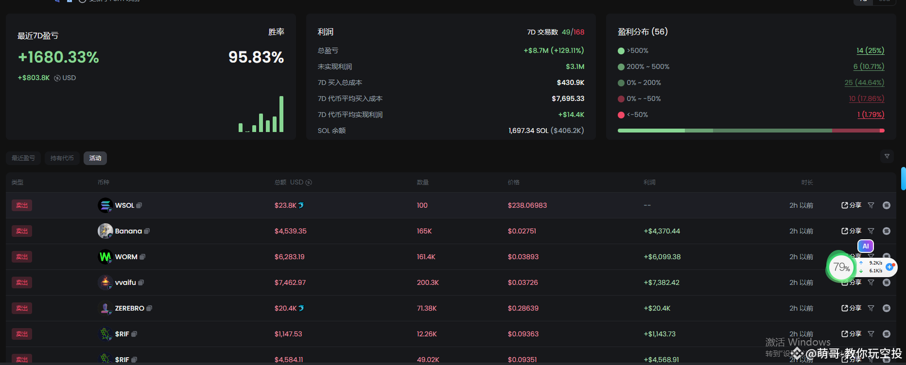Click the blue page scrollbar thumb
This screenshot has width=906, height=365.
pos(903,179)
